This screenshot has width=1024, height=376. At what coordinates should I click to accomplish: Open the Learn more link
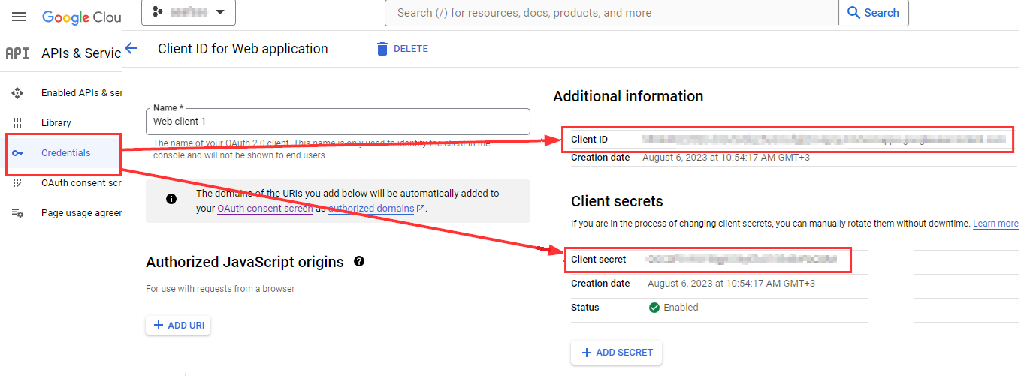pyautogui.click(x=995, y=224)
